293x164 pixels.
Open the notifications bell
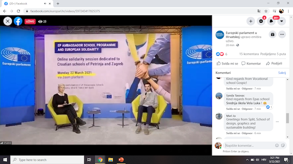click(x=271, y=21)
